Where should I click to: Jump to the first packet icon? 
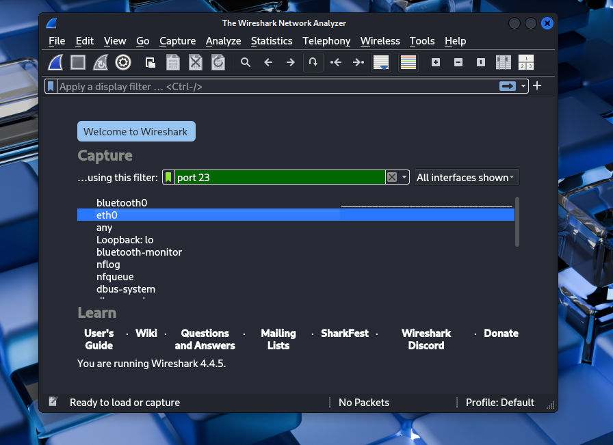pyautogui.click(x=336, y=62)
